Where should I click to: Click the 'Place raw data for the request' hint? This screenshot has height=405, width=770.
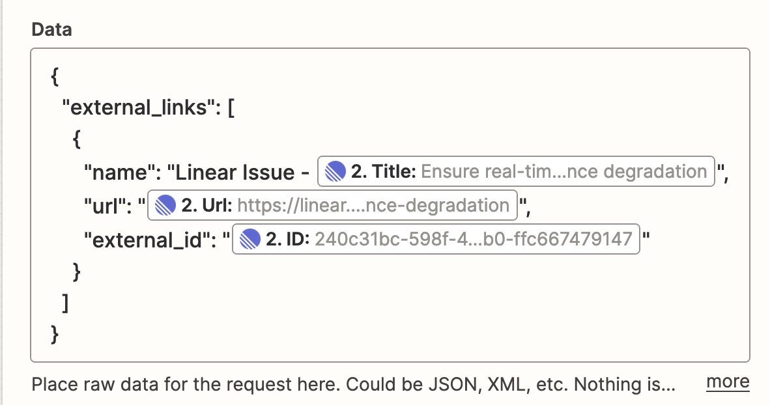click(x=354, y=384)
